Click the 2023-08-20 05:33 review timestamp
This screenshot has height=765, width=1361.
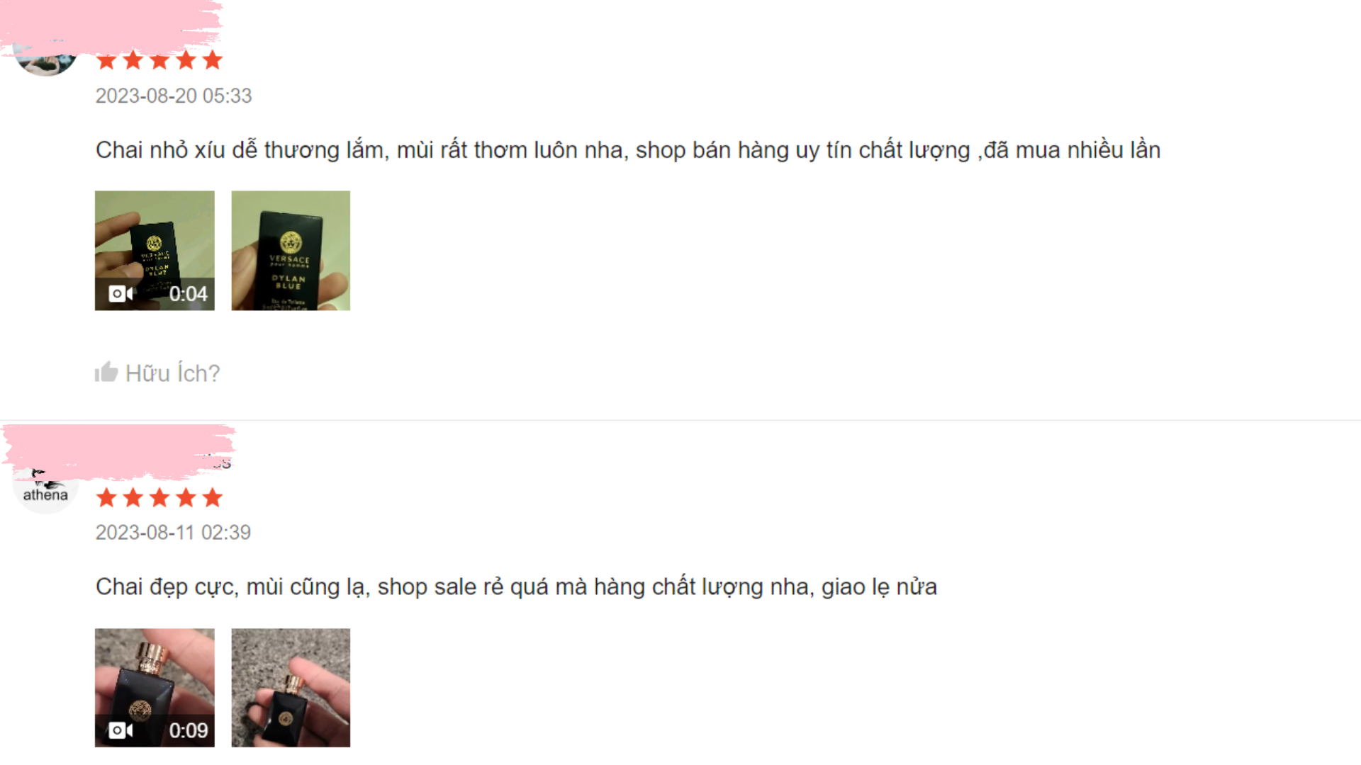click(x=174, y=96)
